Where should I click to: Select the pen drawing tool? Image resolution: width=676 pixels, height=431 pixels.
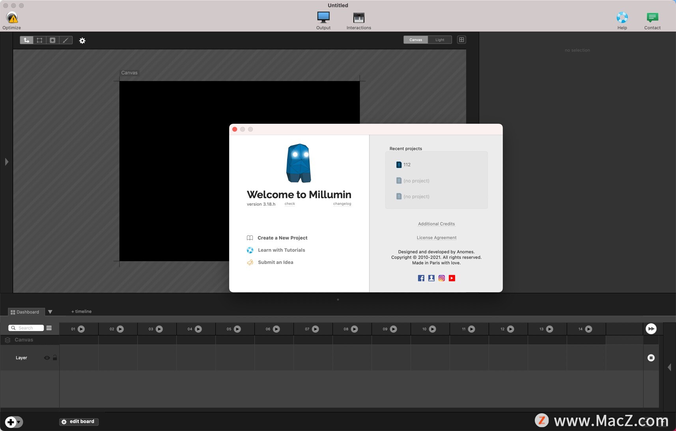(66, 40)
